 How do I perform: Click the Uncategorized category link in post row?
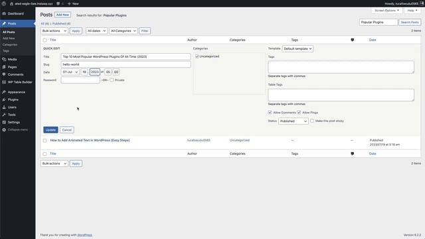[x=239, y=140]
